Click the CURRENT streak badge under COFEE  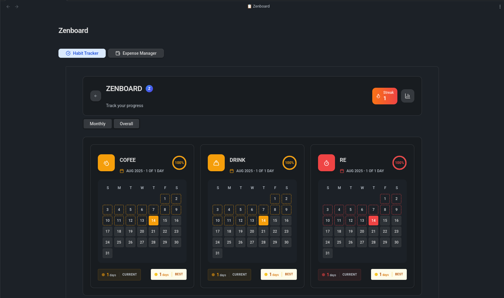(119, 274)
